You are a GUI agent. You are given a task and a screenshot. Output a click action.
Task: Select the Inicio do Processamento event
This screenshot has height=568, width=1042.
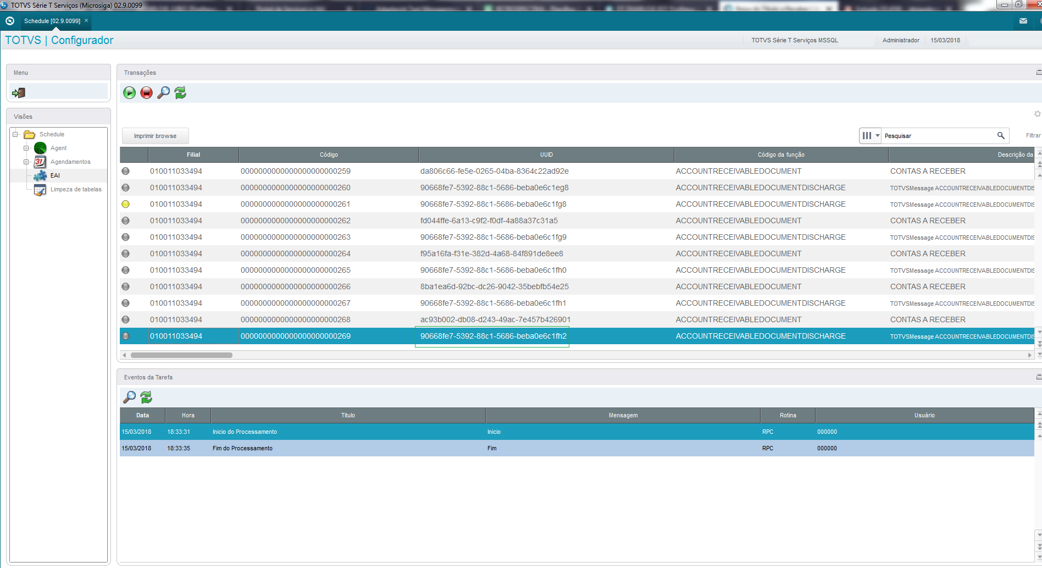point(577,432)
